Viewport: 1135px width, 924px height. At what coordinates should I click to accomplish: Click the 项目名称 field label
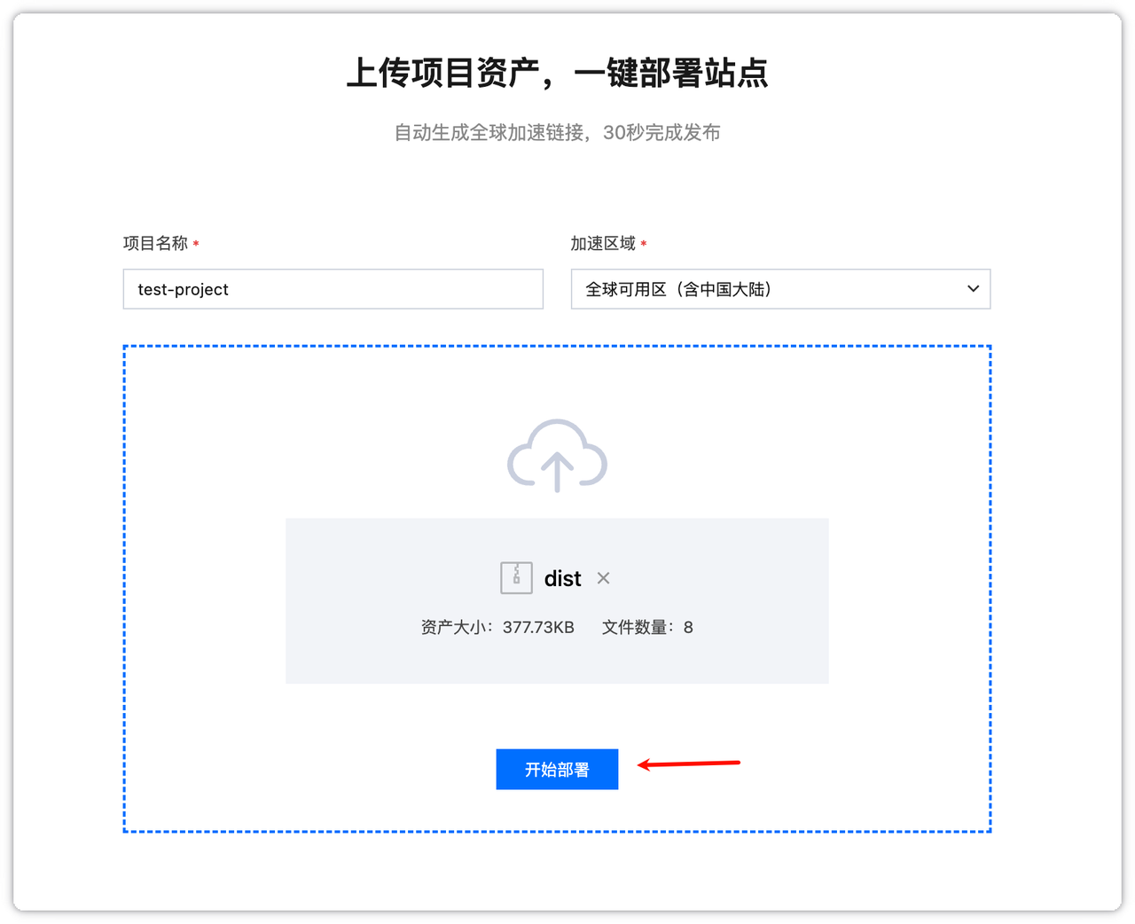(x=155, y=243)
